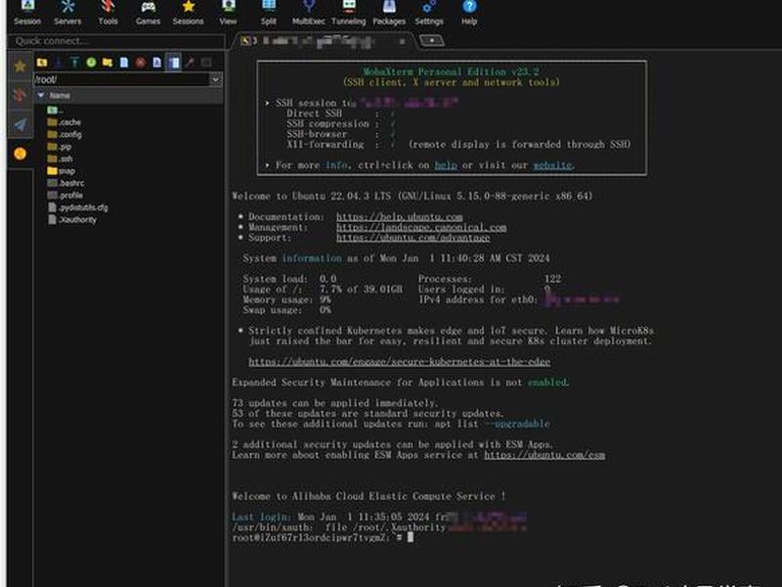Select the .pip folder
This screenshot has width=782, height=587.
pyautogui.click(x=60, y=147)
